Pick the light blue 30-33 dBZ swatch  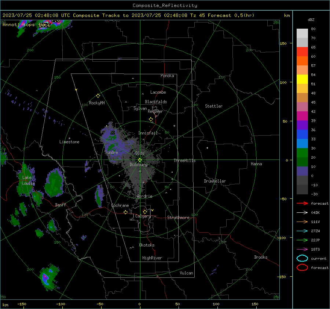tap(302, 144)
